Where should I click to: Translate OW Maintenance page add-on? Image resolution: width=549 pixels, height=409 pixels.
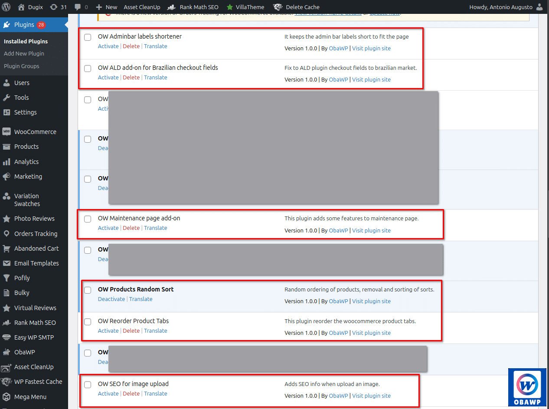coord(155,228)
